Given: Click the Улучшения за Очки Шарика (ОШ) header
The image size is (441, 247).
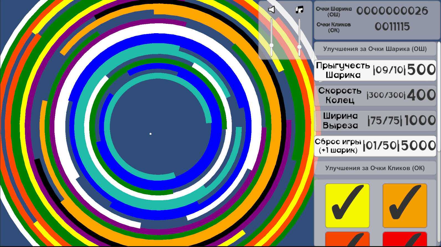Looking at the screenshot, I should 375,49.
